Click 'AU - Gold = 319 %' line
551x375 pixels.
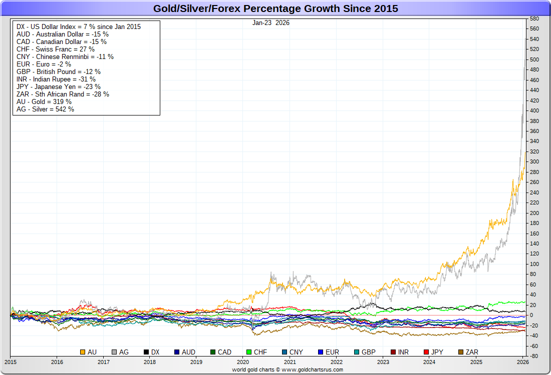pos(44,101)
